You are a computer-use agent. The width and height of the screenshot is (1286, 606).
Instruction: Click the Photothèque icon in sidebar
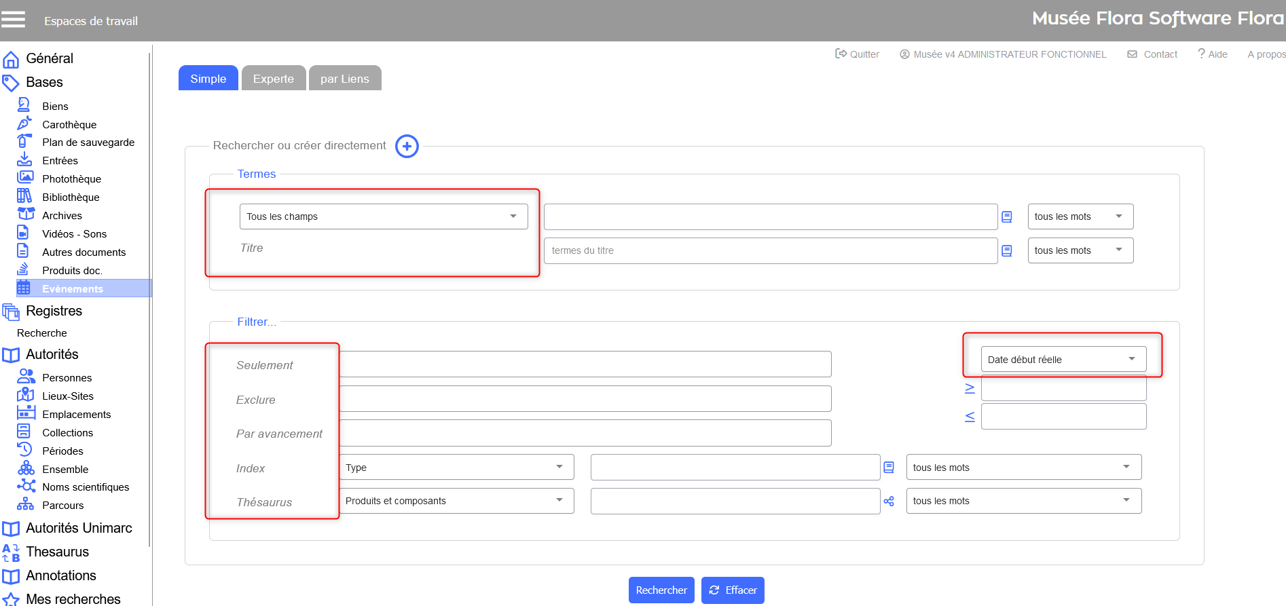coord(25,178)
